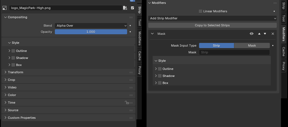The width and height of the screenshot is (288, 127).
Task: Toggle the Linear Modifiers checkbox
Action: point(201,11)
